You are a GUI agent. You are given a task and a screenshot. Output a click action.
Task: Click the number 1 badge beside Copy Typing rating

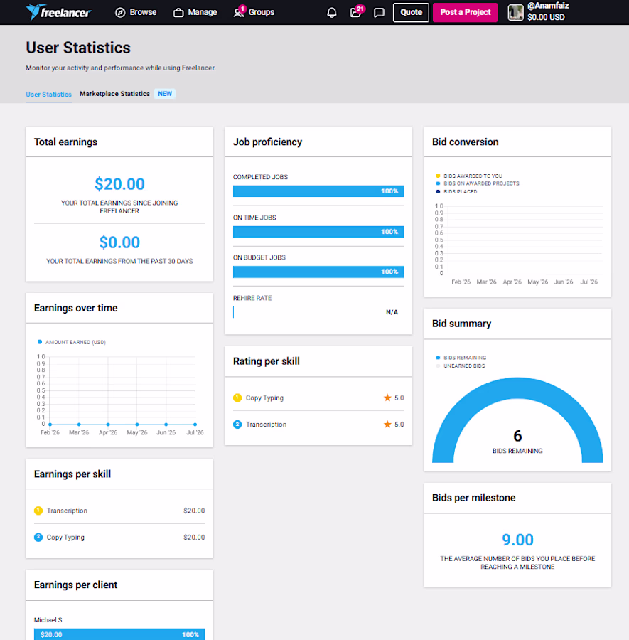[x=237, y=398]
